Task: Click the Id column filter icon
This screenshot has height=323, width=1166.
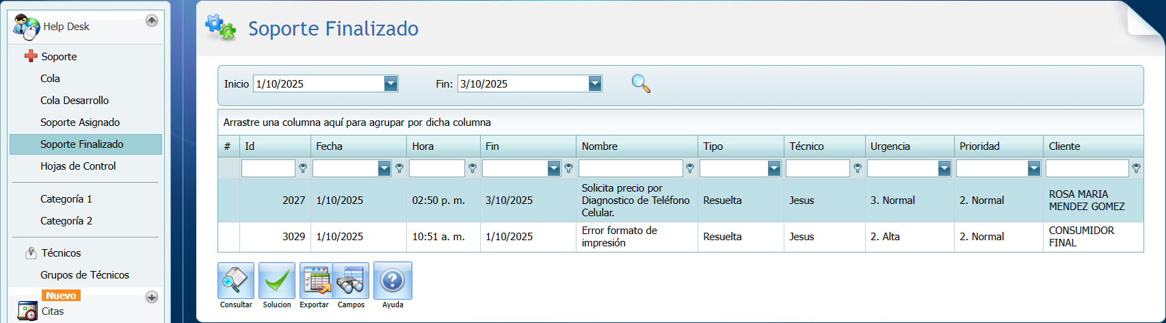Action: point(303,168)
